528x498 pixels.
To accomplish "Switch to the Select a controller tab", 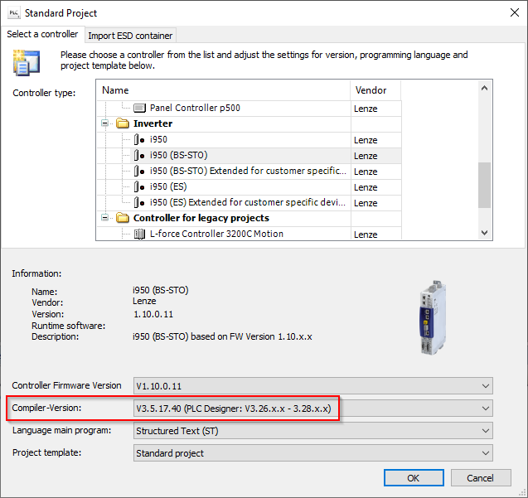I will (42, 34).
